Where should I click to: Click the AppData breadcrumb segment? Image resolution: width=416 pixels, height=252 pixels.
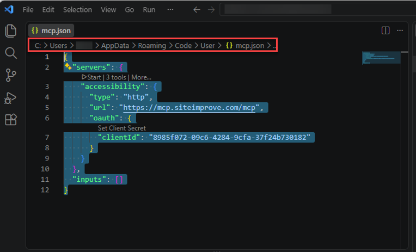click(115, 46)
